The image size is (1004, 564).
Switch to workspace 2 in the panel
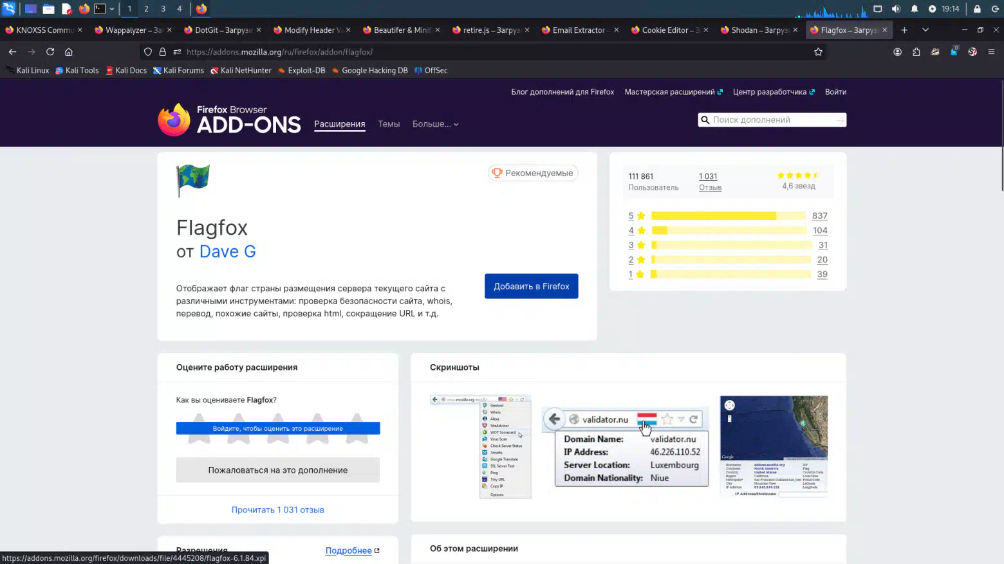[146, 9]
